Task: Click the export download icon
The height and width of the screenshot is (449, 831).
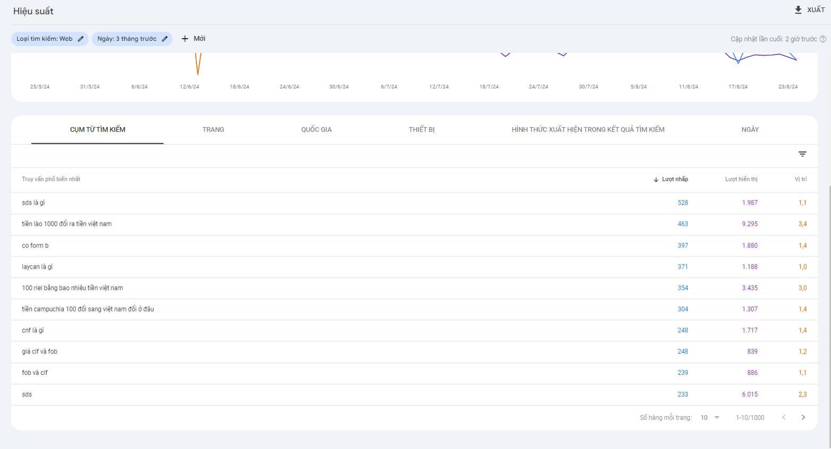Action: (798, 10)
